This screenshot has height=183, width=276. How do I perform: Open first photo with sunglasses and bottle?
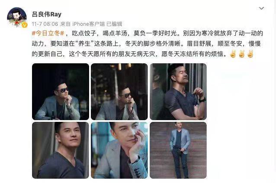click(61, 92)
